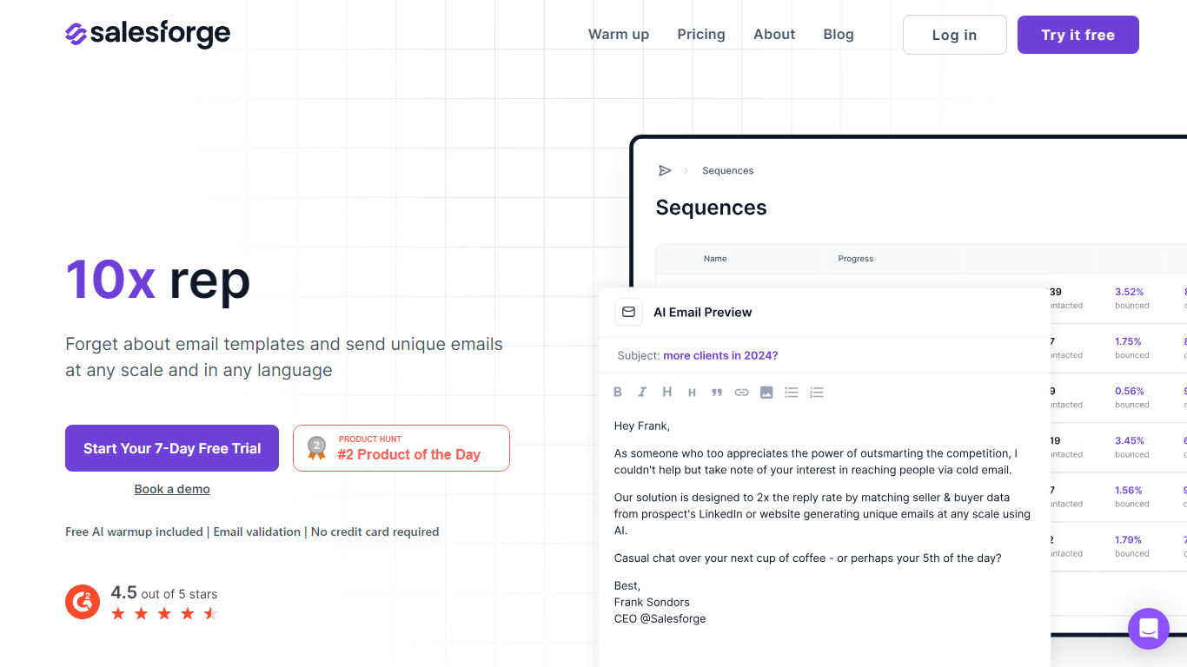Image resolution: width=1187 pixels, height=667 pixels.
Task: Click the paper plane Sequences icon
Action: [665, 170]
